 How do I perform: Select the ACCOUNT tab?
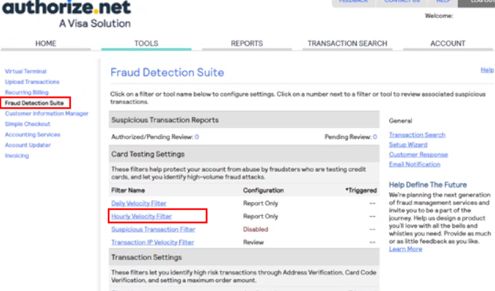[448, 43]
